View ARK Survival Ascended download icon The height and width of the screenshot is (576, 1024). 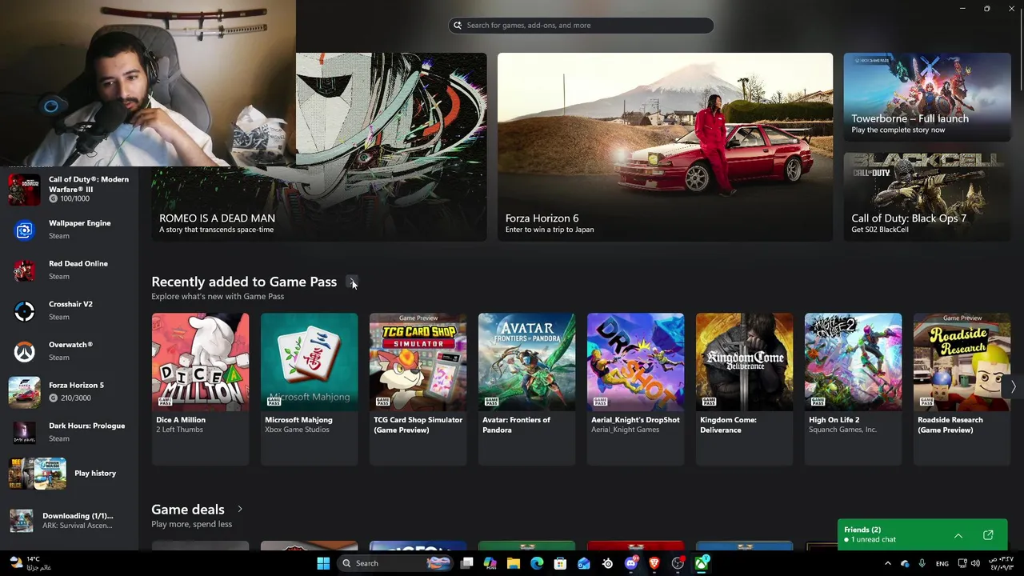click(x=22, y=521)
